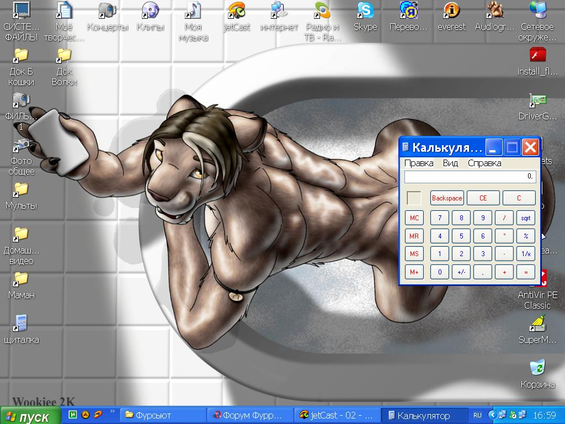The image size is (565, 424).
Task: Click digit 4 on the calculator
Action: (440, 236)
